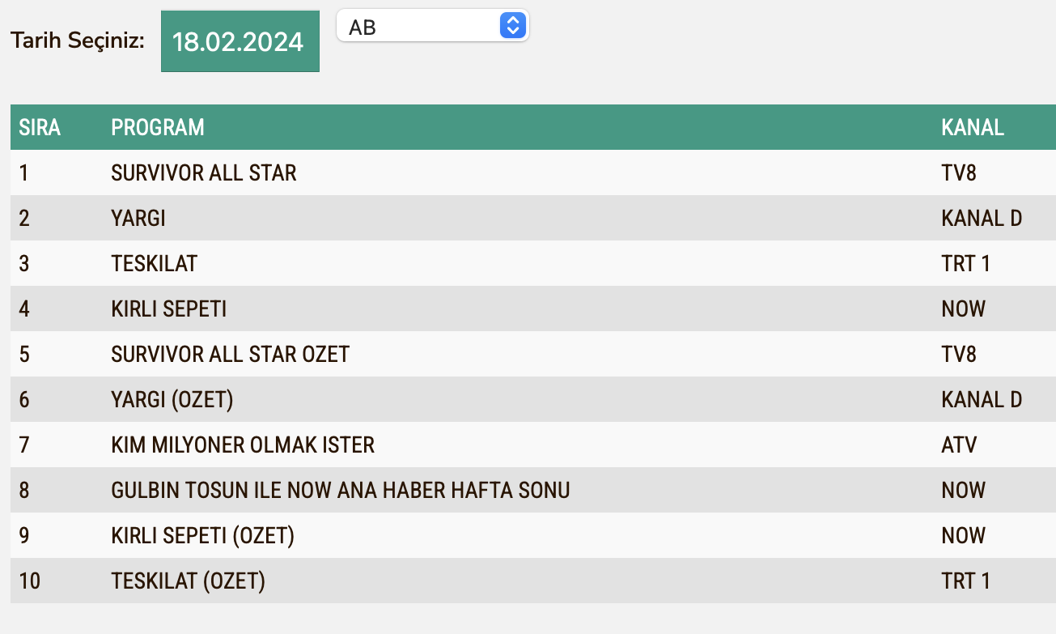Click the PROGRAM column header
The width and height of the screenshot is (1056, 634).
[159, 127]
